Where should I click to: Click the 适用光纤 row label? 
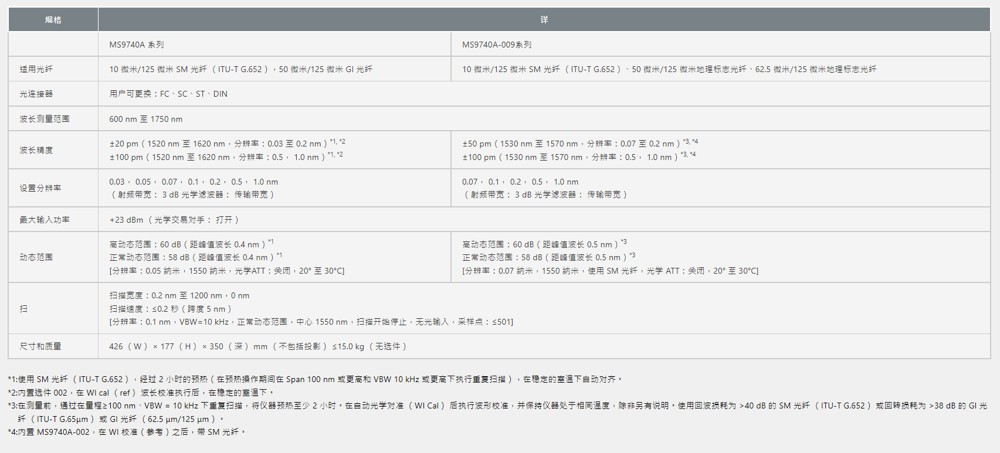click(x=36, y=69)
